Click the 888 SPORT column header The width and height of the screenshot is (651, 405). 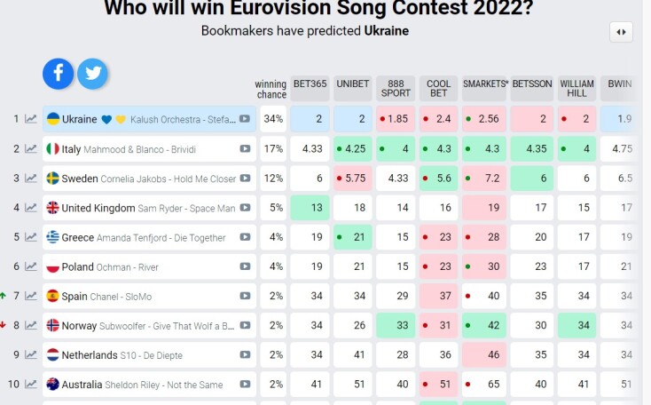(x=396, y=89)
